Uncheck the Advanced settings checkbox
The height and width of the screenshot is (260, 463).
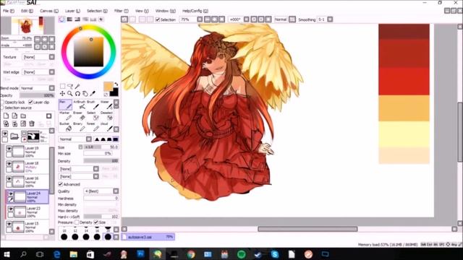click(x=61, y=184)
